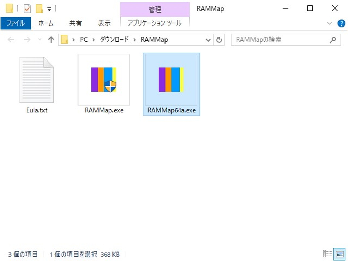Open the blue help question mark

pos(342,23)
